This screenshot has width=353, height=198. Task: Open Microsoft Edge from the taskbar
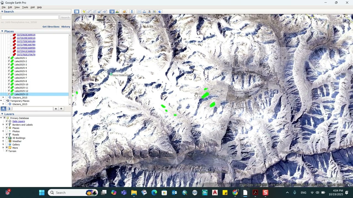click(154, 193)
